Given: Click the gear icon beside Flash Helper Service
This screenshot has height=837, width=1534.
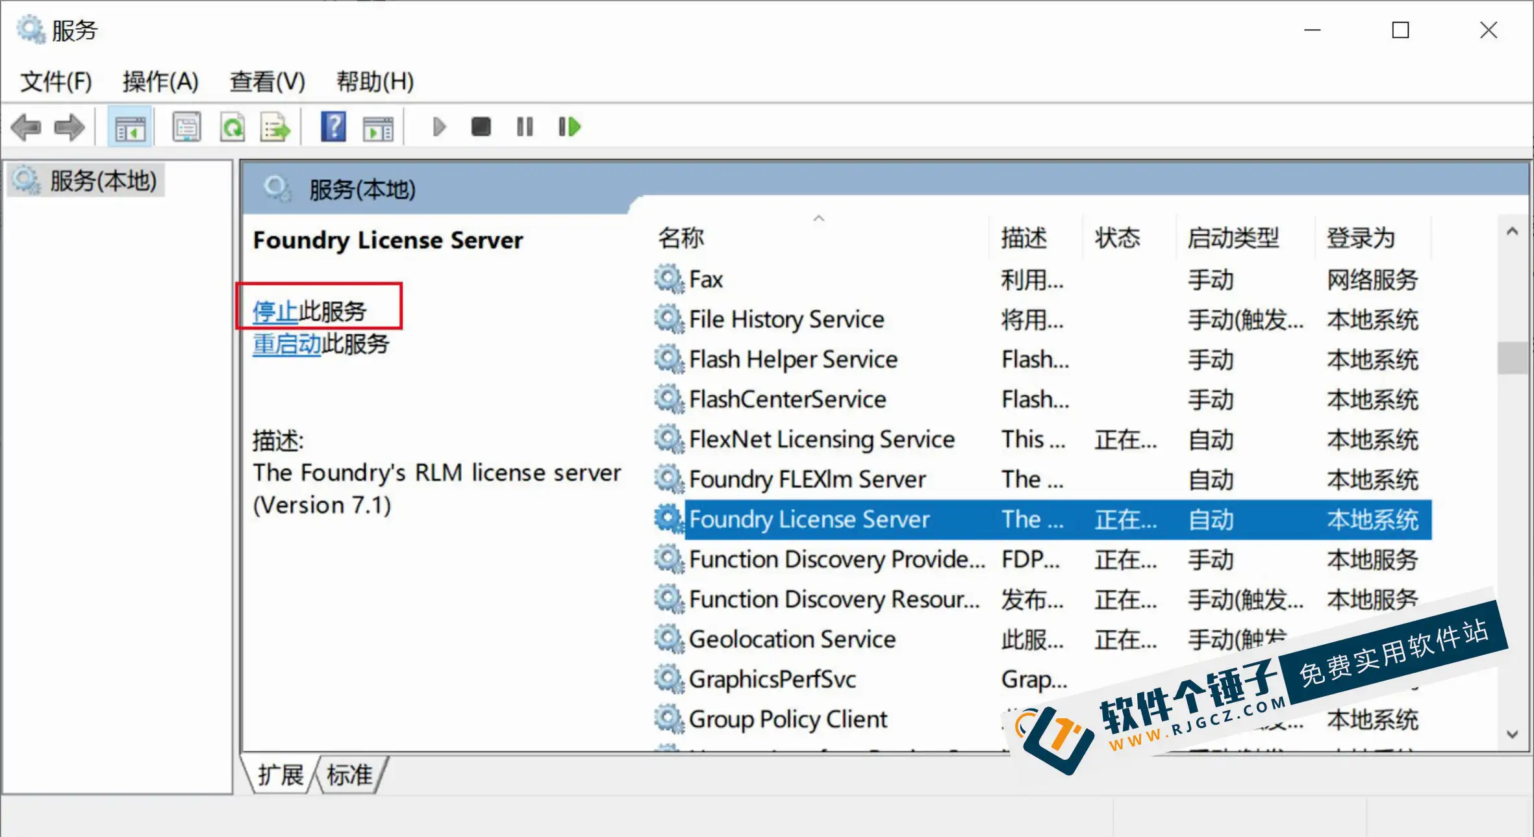Looking at the screenshot, I should [669, 359].
